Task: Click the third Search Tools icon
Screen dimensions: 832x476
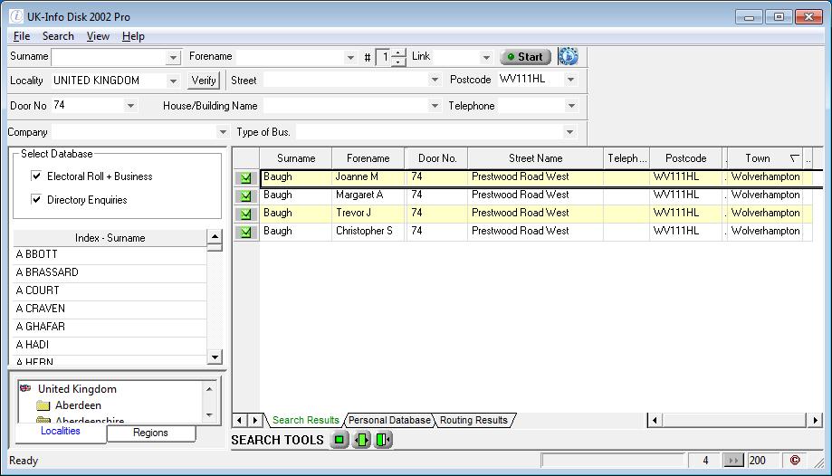Action: coord(383,440)
